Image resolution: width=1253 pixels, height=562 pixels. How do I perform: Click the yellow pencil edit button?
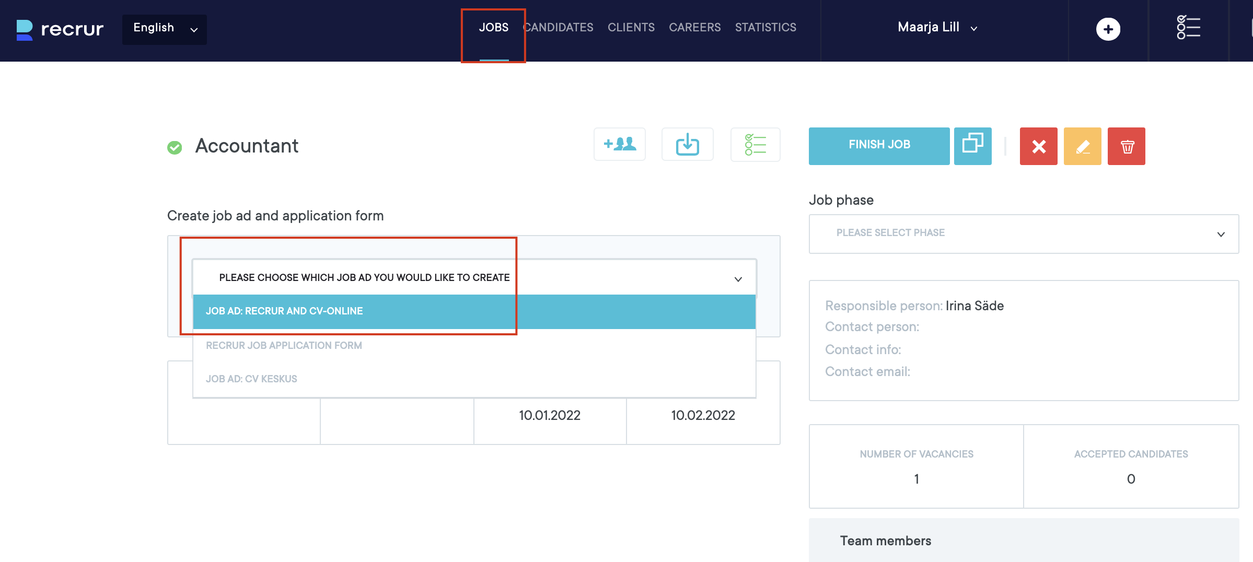(1082, 146)
